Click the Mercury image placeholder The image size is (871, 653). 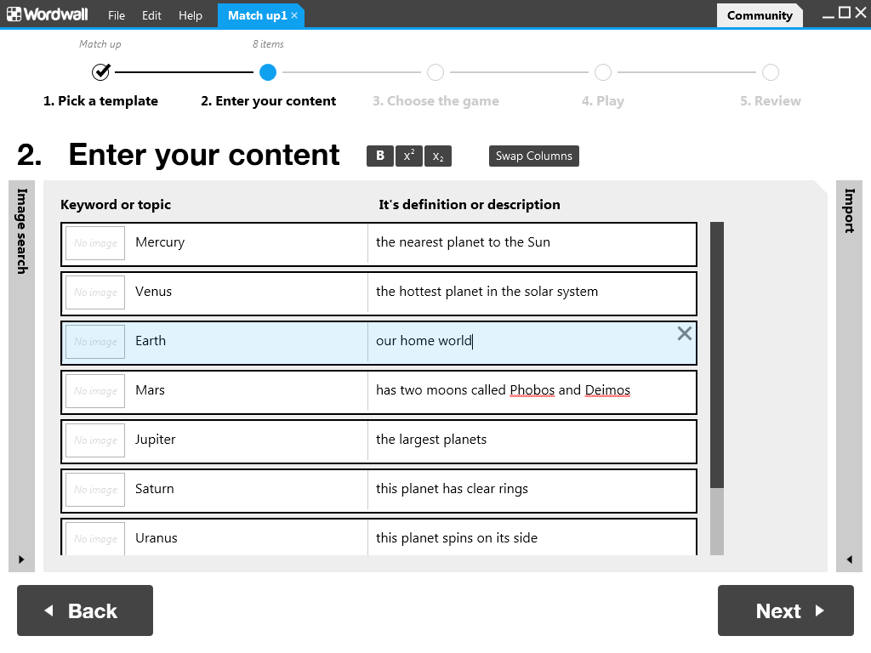(95, 243)
